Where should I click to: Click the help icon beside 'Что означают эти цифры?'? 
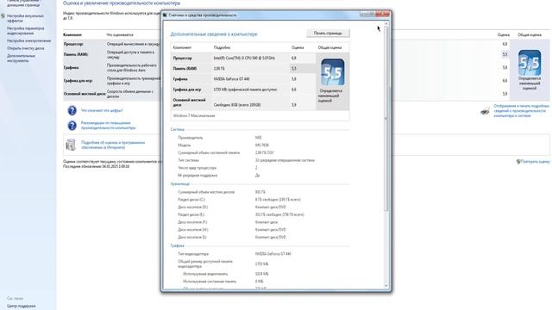click(72, 111)
